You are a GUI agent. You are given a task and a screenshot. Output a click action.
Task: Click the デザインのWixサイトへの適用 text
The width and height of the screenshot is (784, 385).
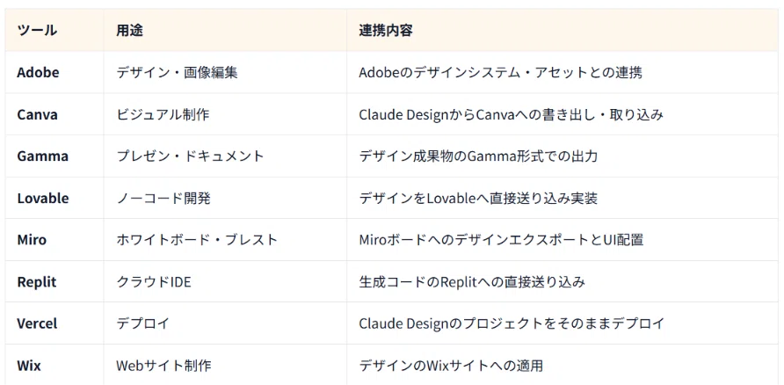tap(451, 366)
